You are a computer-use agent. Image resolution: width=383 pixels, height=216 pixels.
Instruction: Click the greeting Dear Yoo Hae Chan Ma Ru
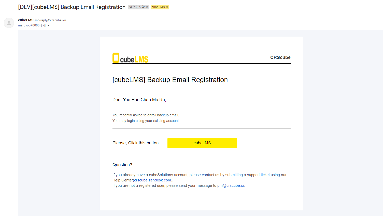click(139, 100)
